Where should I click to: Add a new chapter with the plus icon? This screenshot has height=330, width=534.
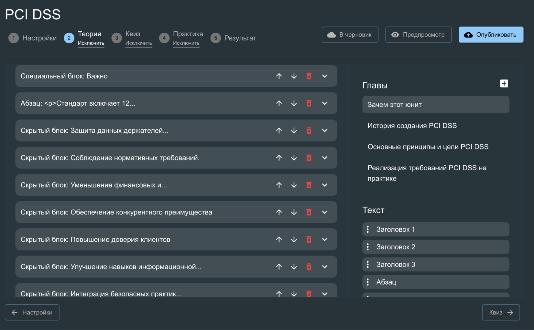[504, 84]
